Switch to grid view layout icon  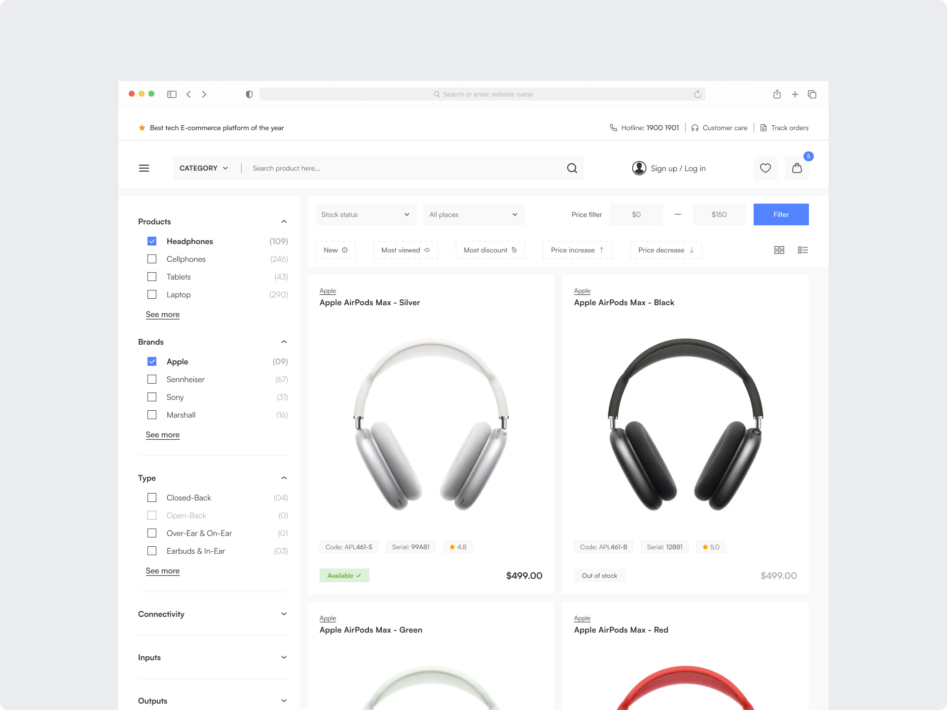click(779, 250)
